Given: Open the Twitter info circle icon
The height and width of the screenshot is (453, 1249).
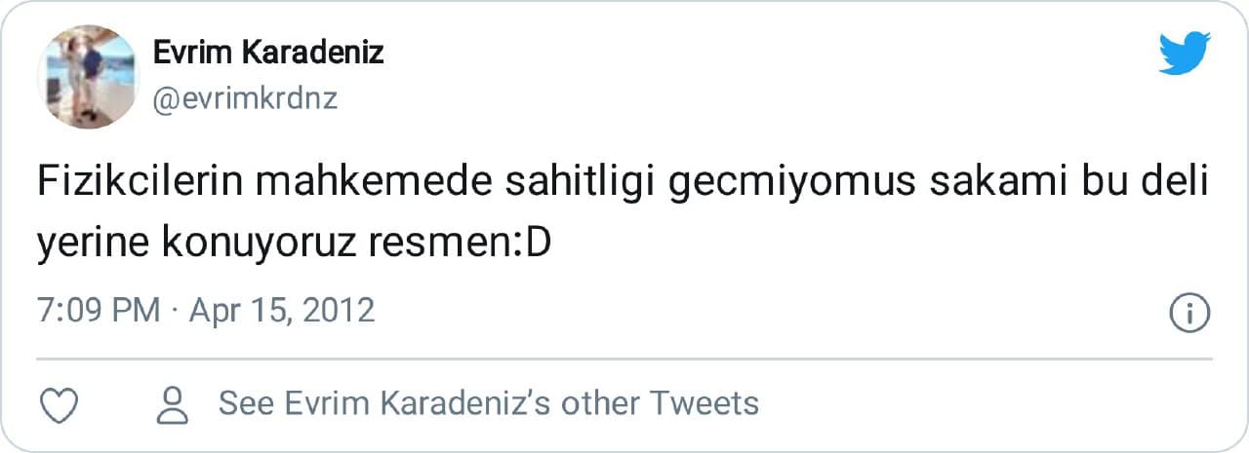Looking at the screenshot, I should pyautogui.click(x=1189, y=313).
